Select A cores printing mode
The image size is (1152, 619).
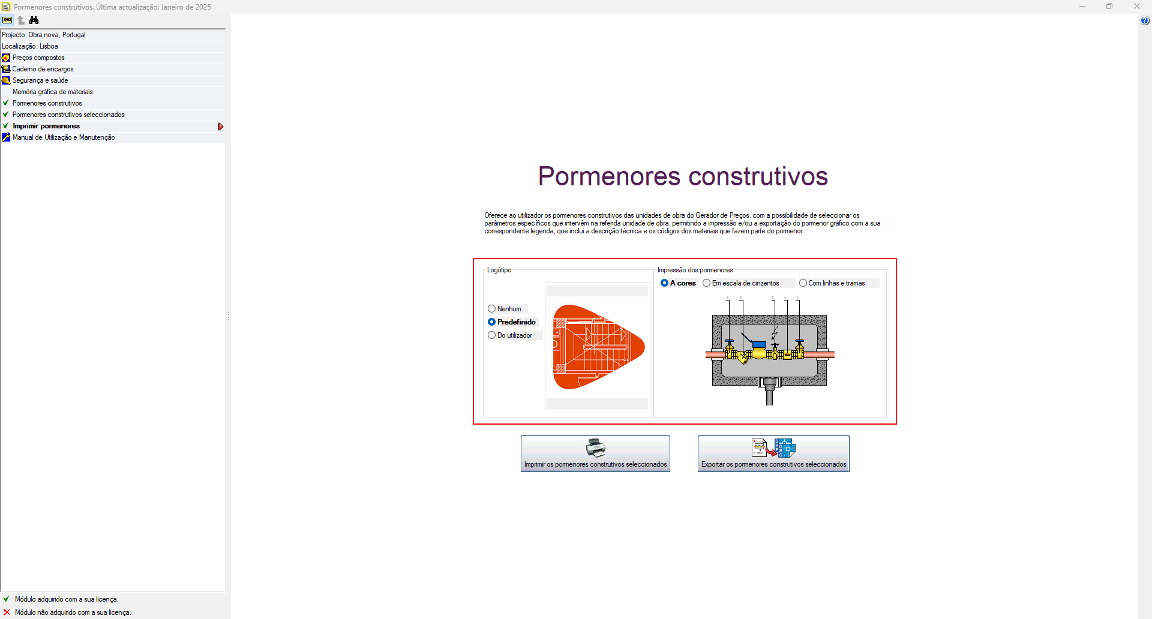coord(679,283)
